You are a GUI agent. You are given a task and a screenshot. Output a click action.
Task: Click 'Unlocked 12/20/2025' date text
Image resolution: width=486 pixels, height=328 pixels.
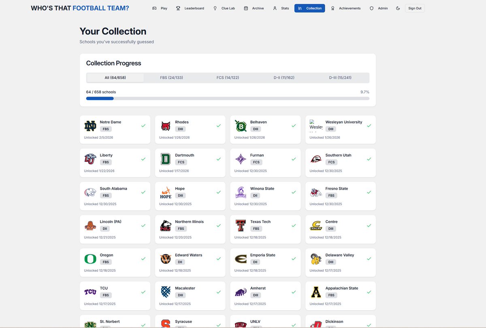point(175,237)
